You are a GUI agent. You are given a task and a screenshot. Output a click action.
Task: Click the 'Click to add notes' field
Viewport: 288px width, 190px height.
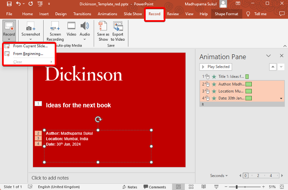pyautogui.click(x=50, y=178)
